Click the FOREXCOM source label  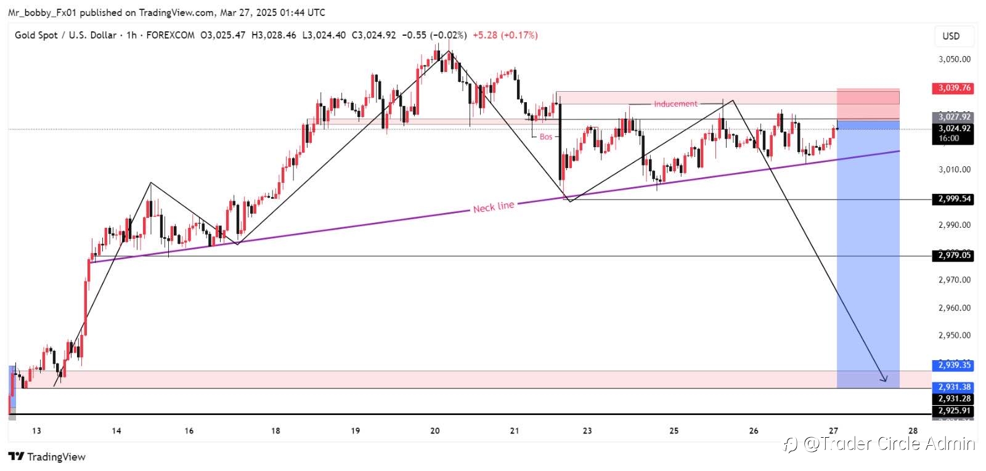coord(170,35)
